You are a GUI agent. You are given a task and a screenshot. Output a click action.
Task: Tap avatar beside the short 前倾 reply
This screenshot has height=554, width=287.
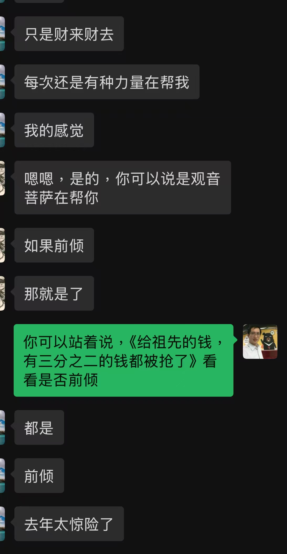pos(2,476)
